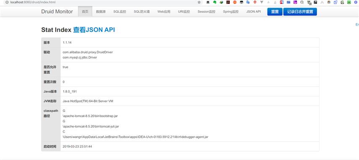
Task: Open the SQL防火墙 tab
Action: click(142, 12)
